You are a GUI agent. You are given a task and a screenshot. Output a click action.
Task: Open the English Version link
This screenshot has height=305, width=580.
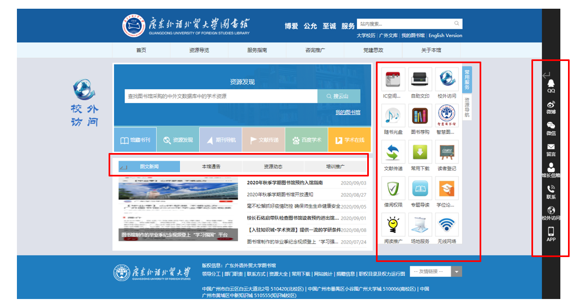point(445,36)
